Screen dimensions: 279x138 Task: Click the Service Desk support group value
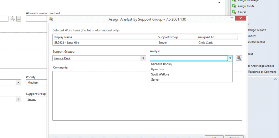click(62, 58)
